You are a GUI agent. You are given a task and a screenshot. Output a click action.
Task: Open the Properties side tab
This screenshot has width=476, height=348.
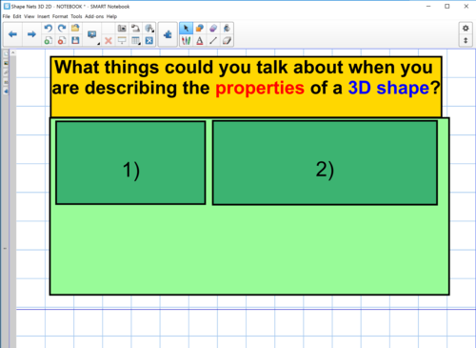6,82
